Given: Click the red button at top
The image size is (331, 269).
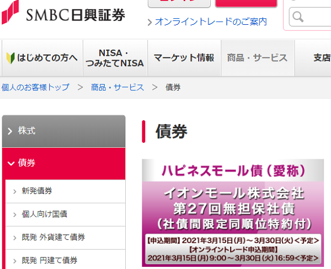Looking at the screenshot, I should [246, 3].
